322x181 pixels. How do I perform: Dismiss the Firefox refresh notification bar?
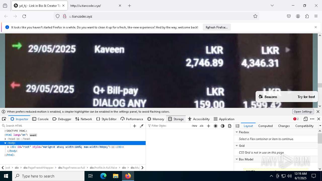316,27
